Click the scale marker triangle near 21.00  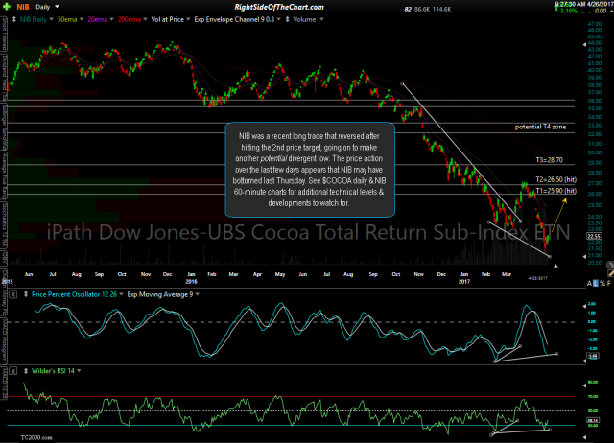(x=584, y=256)
